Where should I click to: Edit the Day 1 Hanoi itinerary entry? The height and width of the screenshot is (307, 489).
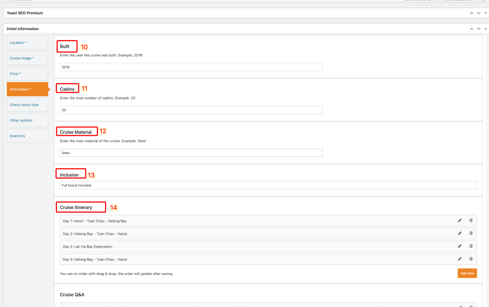459,220
